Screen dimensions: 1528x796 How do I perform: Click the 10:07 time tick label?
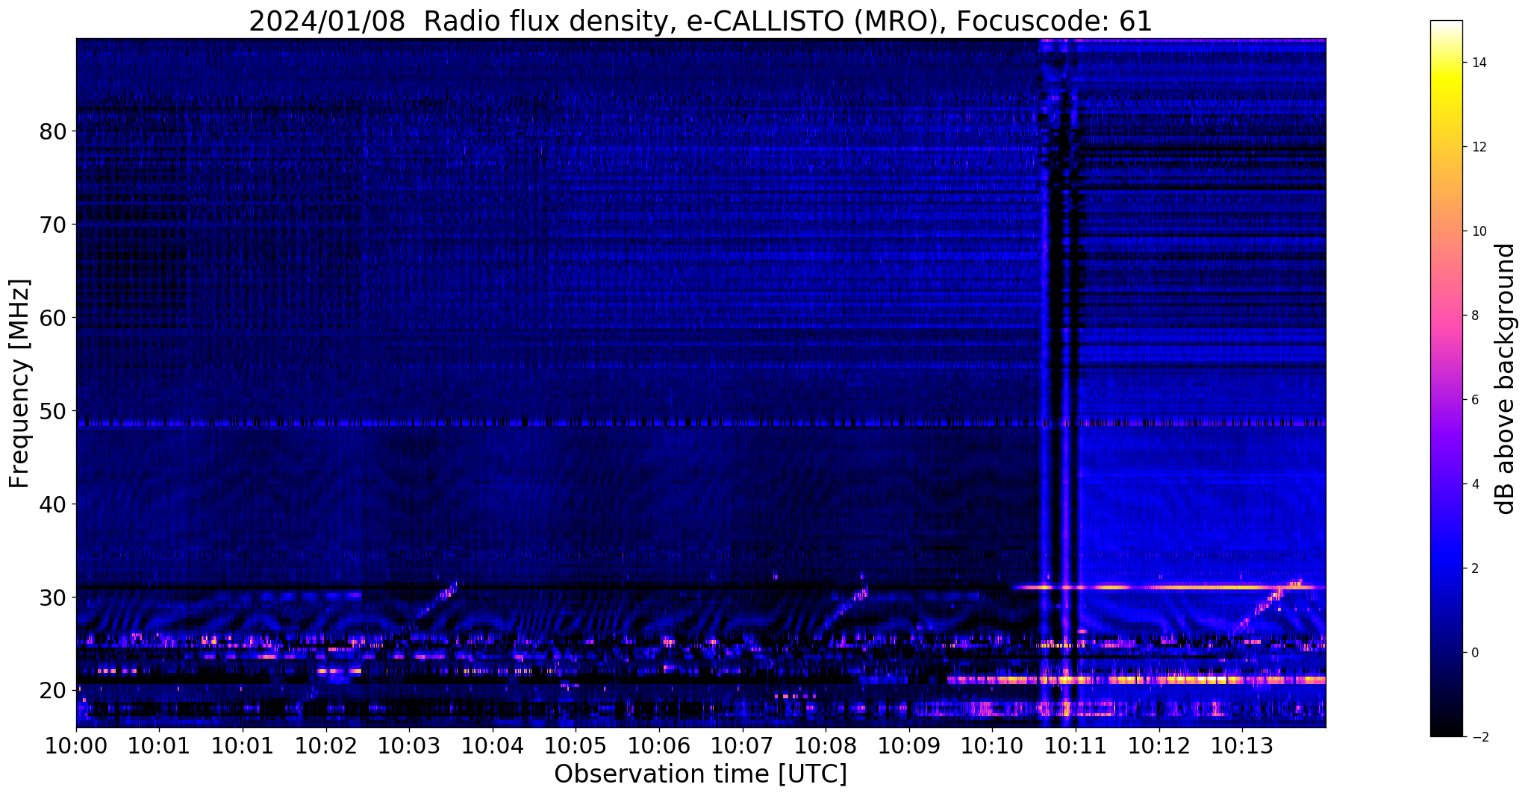click(x=742, y=745)
